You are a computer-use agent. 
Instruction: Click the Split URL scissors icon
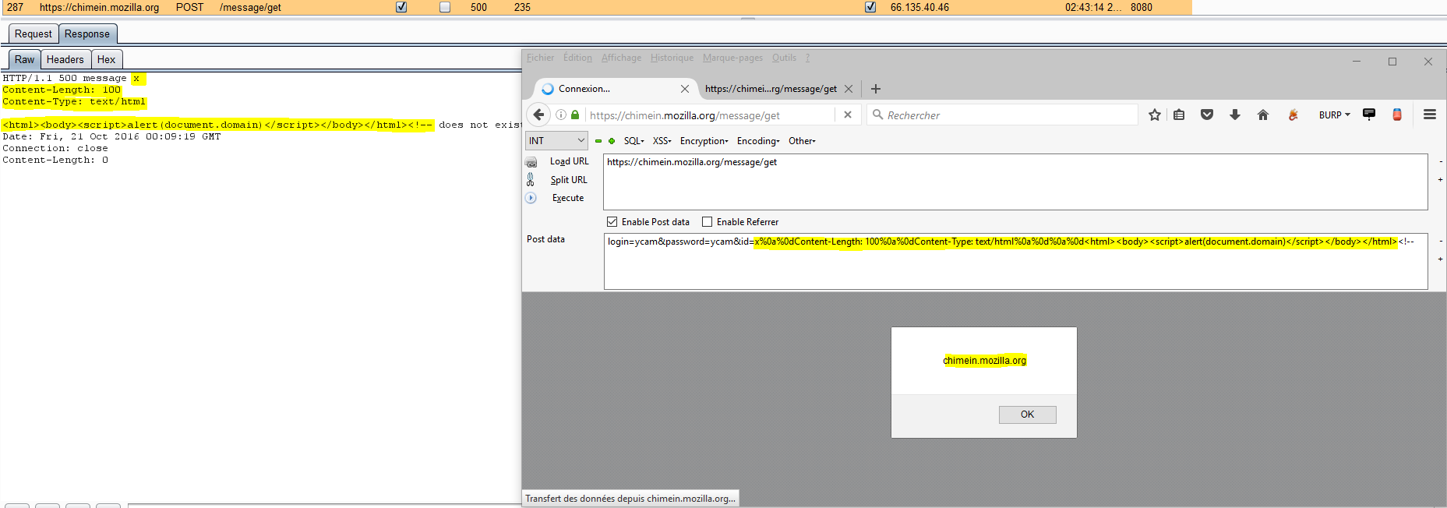pos(531,179)
